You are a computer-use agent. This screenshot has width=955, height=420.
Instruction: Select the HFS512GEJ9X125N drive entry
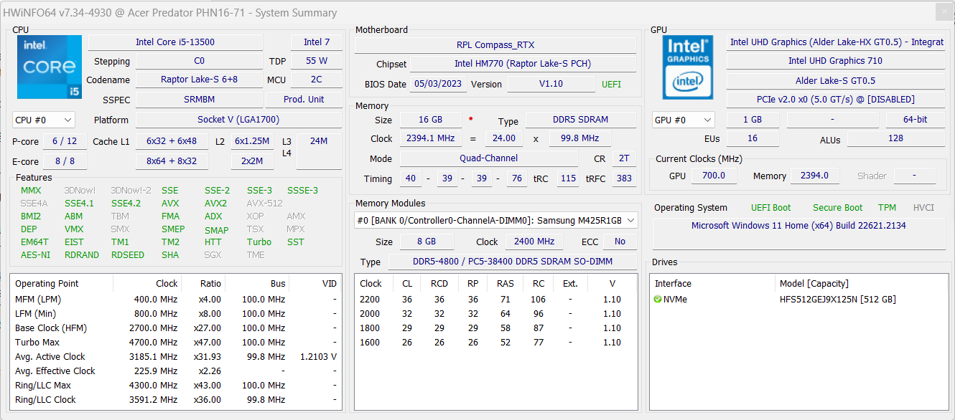click(x=798, y=300)
